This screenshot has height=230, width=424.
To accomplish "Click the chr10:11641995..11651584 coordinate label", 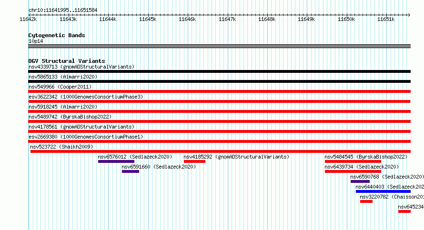I will [63, 10].
